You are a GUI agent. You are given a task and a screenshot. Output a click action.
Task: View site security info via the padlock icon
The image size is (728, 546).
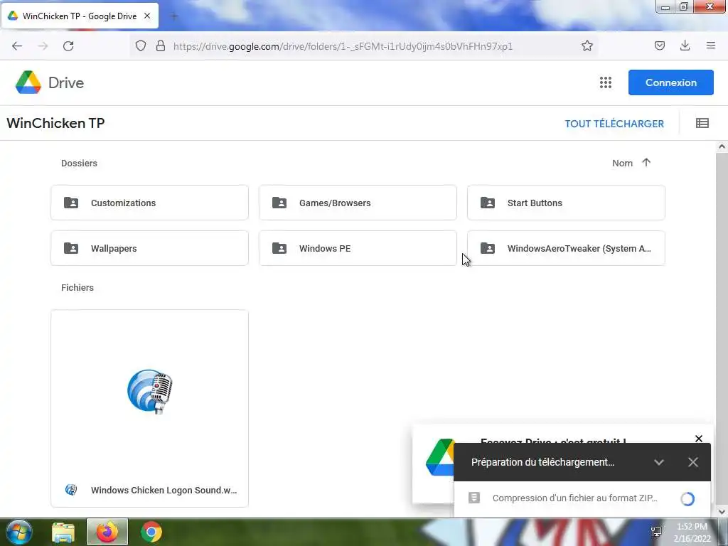[161, 45]
